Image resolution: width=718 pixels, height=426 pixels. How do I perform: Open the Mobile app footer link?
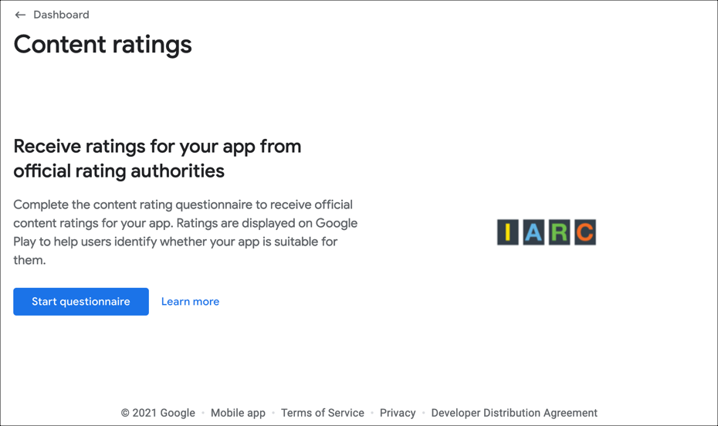238,413
